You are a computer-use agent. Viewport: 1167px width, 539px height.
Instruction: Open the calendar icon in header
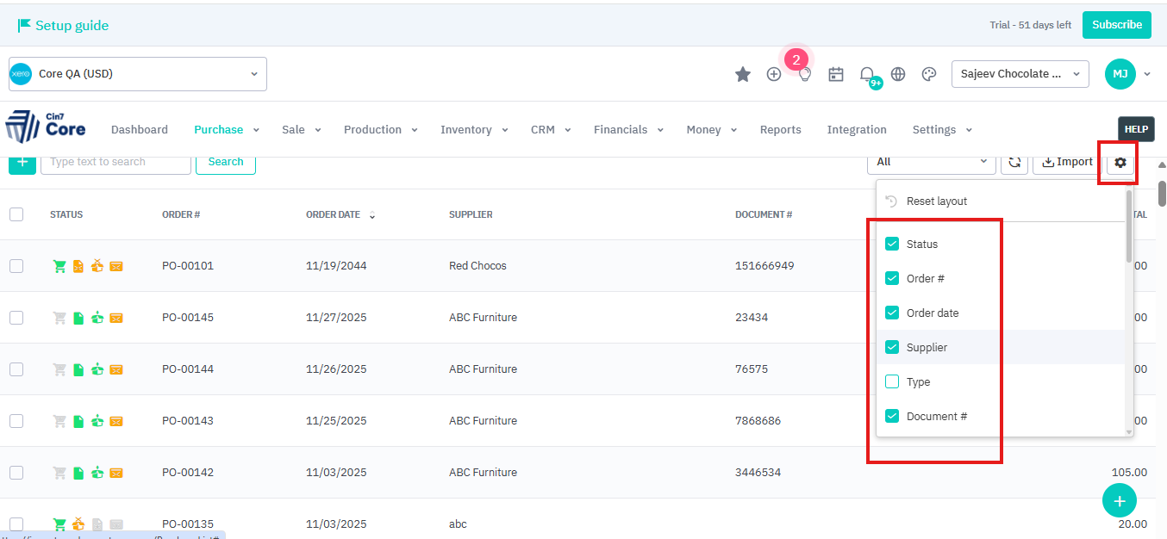point(835,74)
